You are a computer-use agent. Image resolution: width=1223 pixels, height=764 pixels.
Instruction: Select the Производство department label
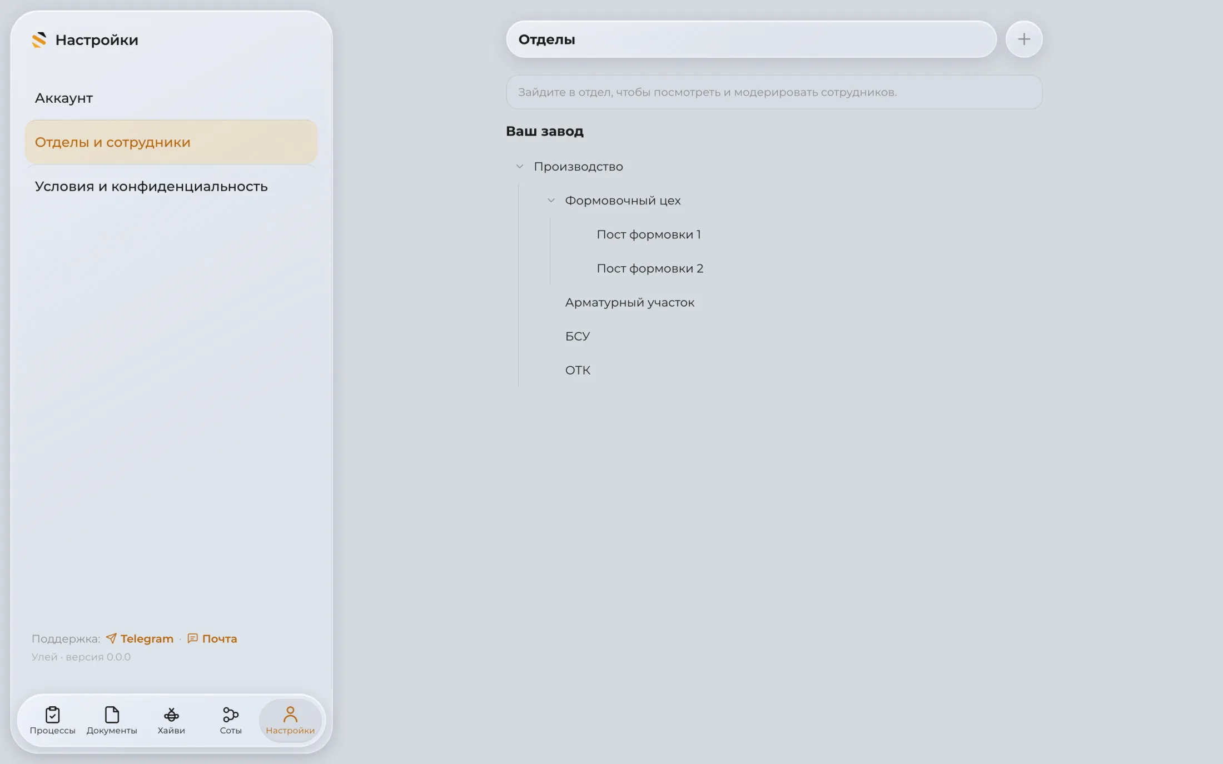coord(578,167)
